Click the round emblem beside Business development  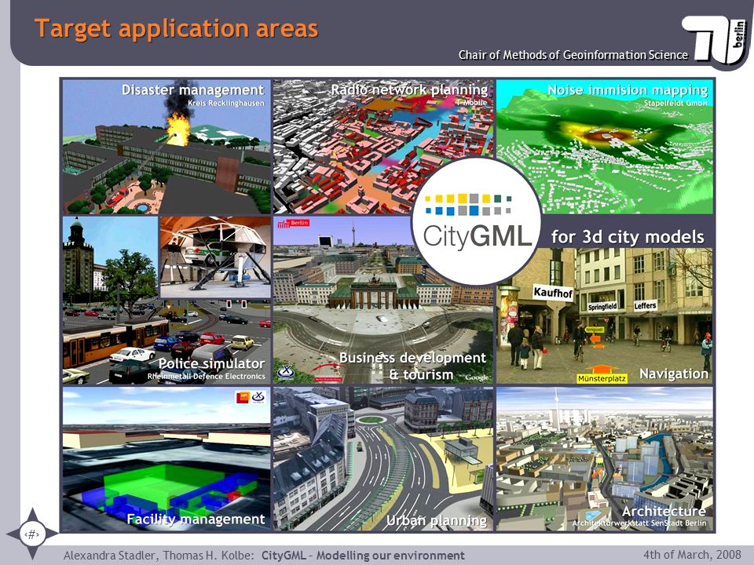coord(287,372)
